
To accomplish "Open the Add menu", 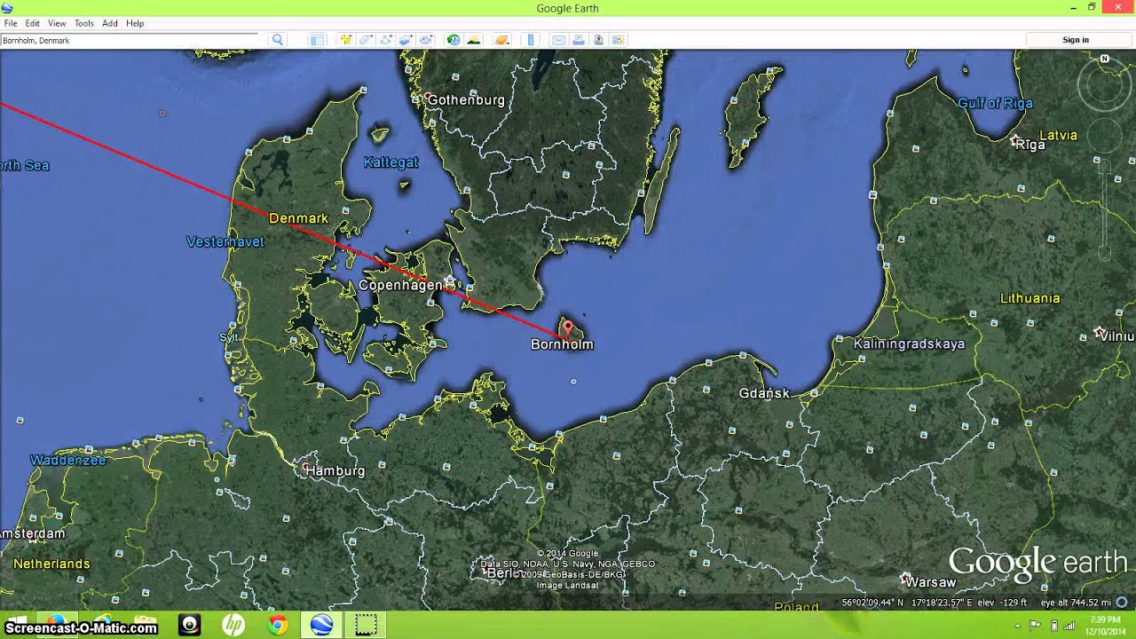I will (x=110, y=23).
